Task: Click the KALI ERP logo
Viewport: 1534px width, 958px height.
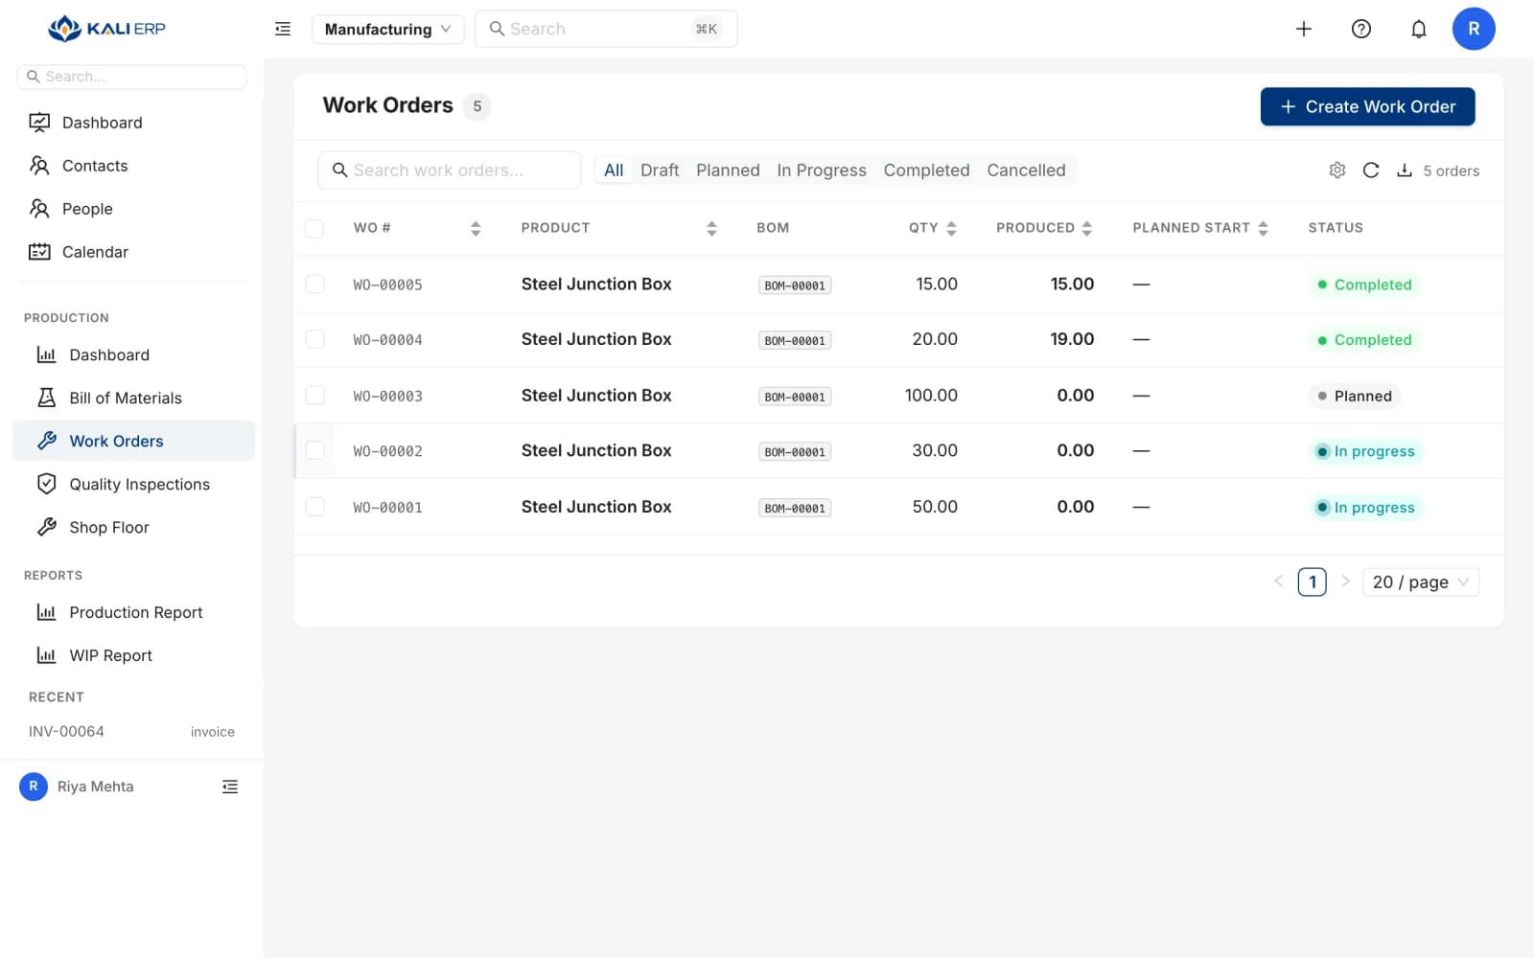Action: coord(106,29)
